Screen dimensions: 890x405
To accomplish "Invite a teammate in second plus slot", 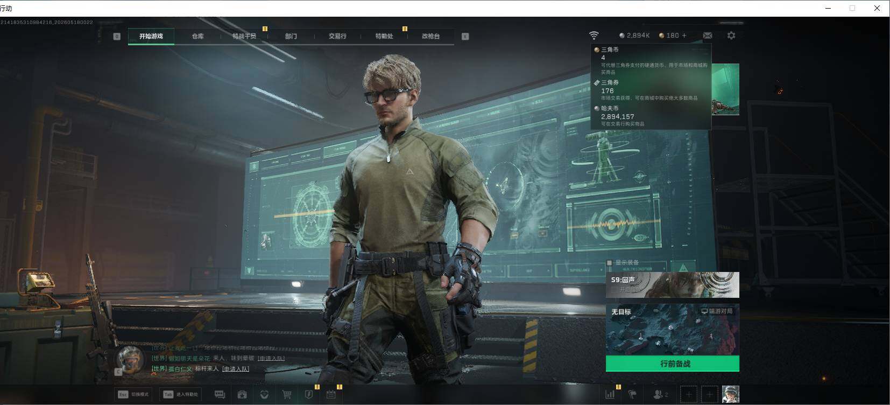I will coord(710,394).
